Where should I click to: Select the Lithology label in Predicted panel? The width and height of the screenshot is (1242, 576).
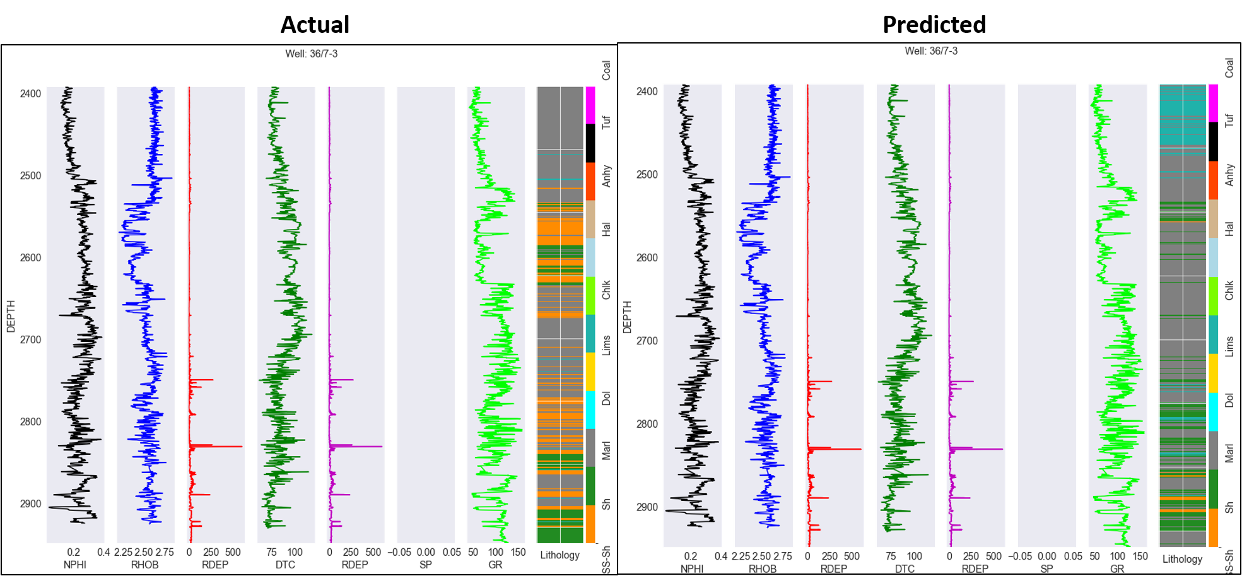point(1182,559)
